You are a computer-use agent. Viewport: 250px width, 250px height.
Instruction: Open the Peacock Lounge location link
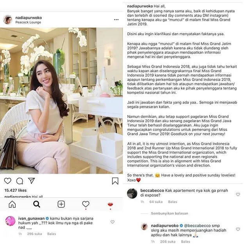28,22
